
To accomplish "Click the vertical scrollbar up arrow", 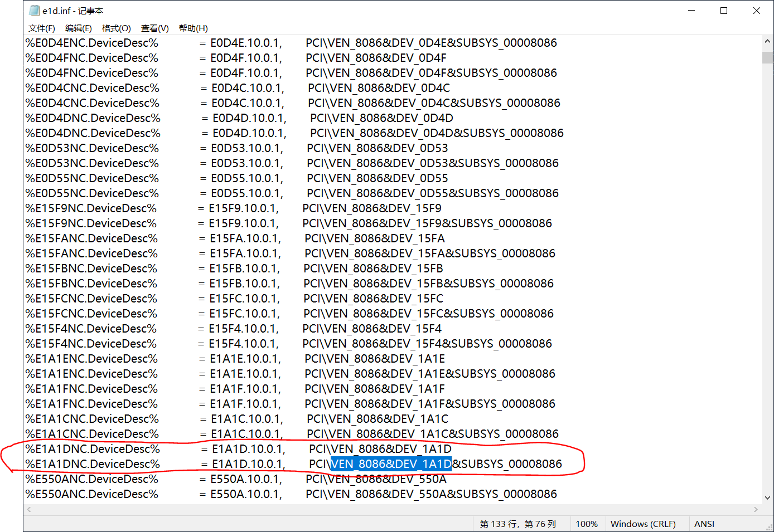I will (x=767, y=41).
